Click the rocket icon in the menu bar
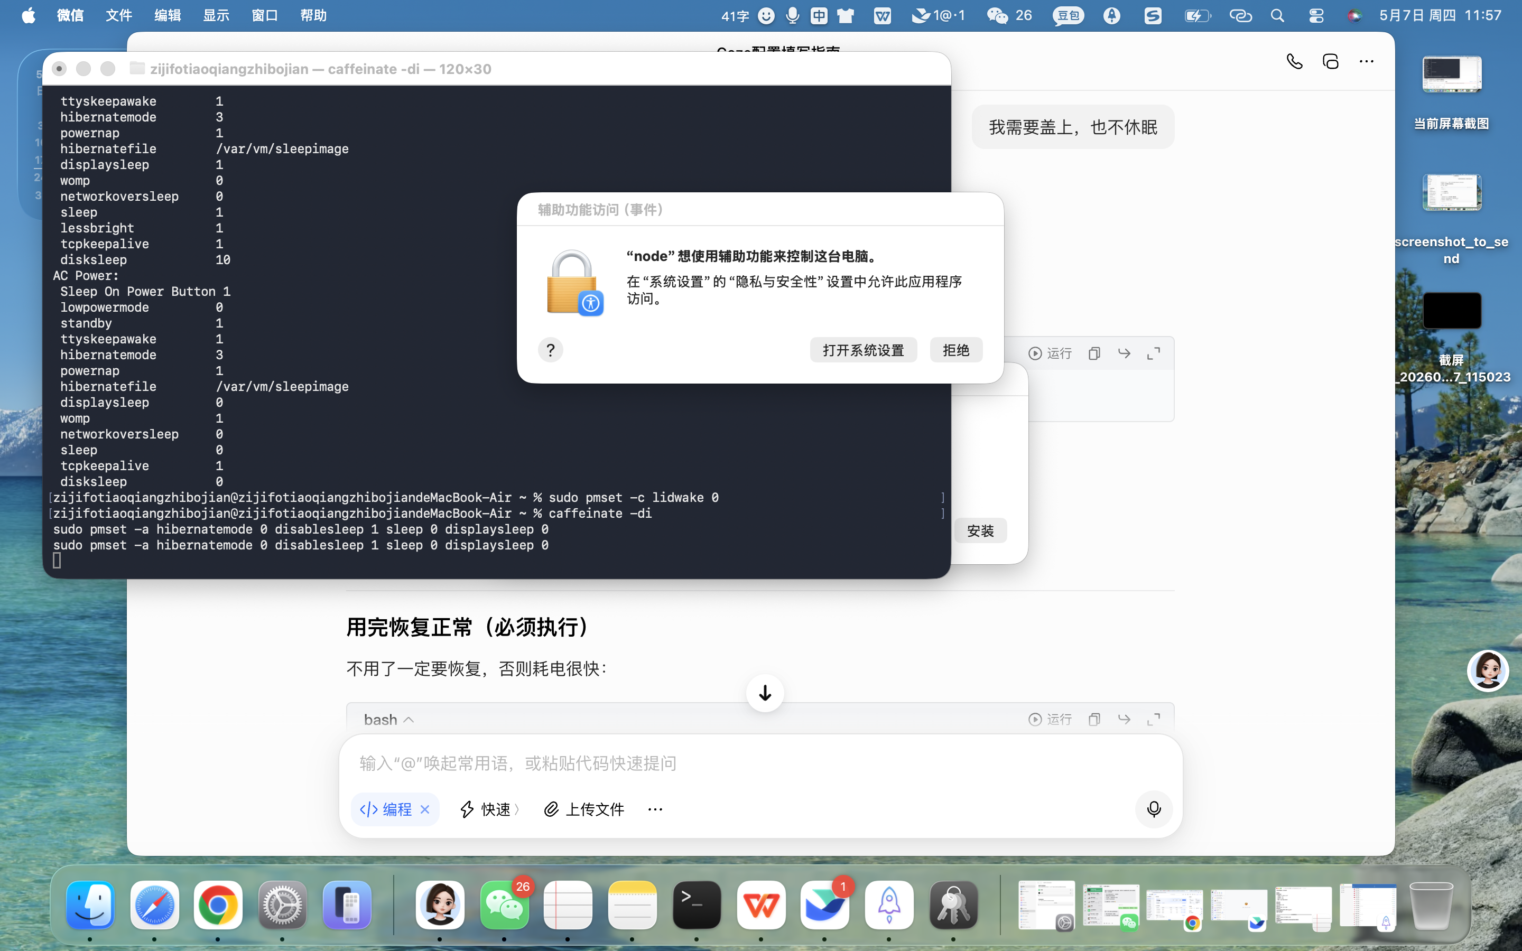The width and height of the screenshot is (1522, 951). 1112,16
